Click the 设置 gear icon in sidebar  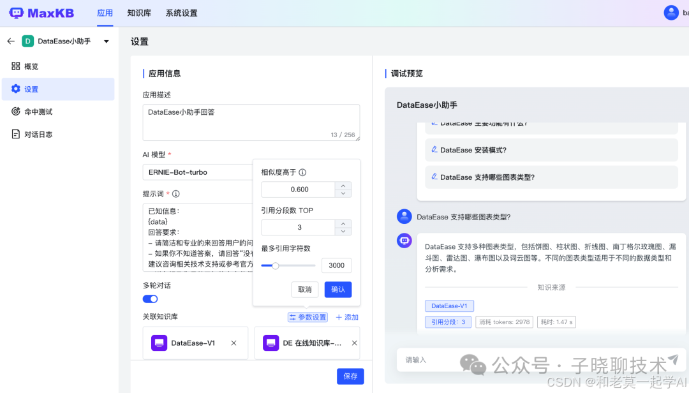(16, 89)
